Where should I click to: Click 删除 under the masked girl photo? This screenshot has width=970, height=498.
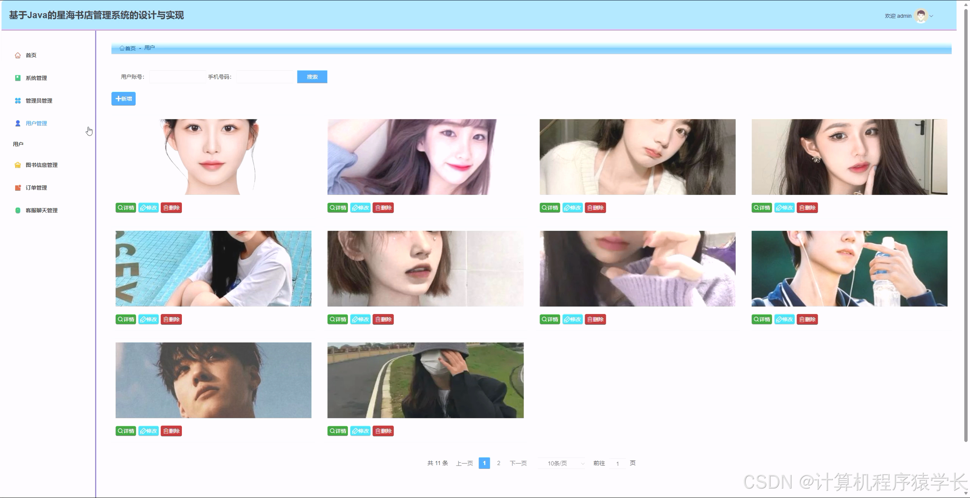(383, 431)
